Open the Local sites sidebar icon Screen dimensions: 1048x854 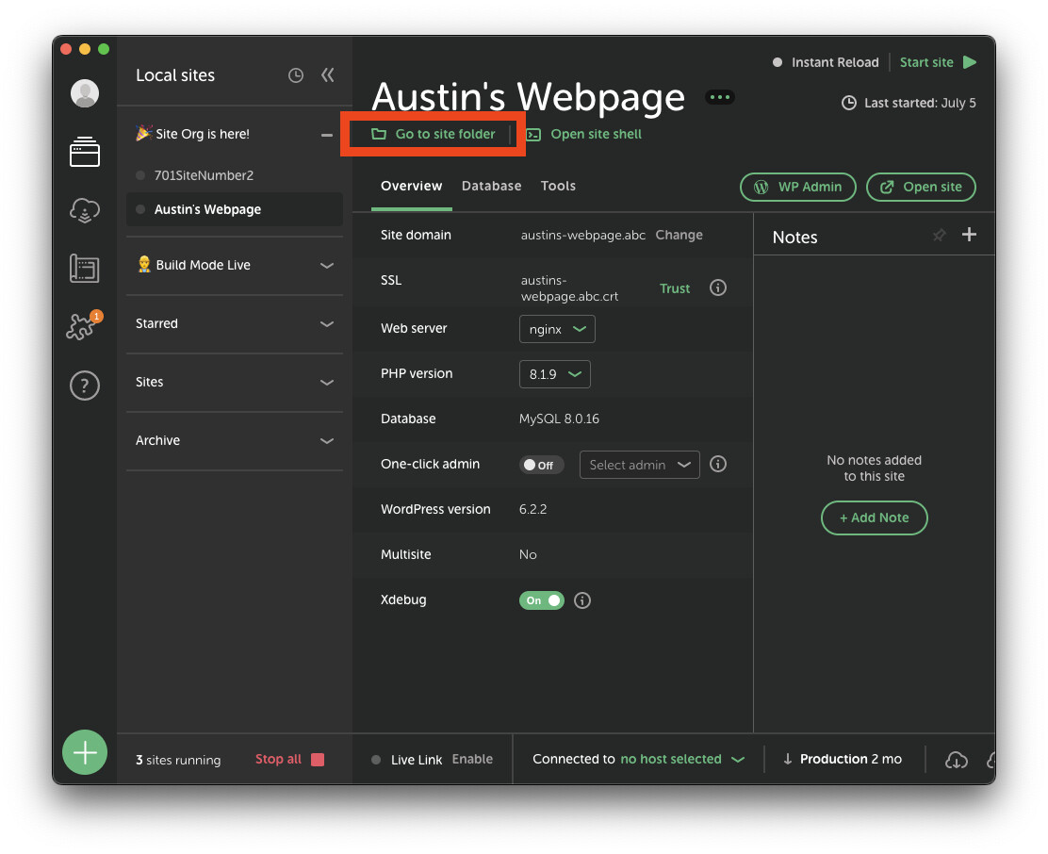(85, 152)
